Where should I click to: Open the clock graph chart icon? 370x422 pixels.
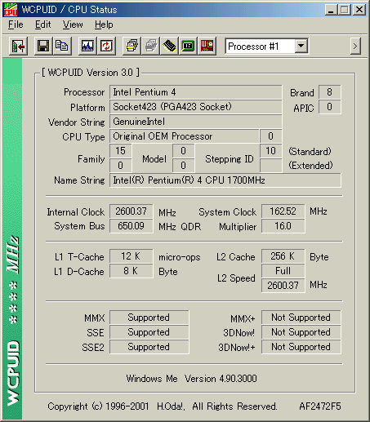tap(87, 47)
